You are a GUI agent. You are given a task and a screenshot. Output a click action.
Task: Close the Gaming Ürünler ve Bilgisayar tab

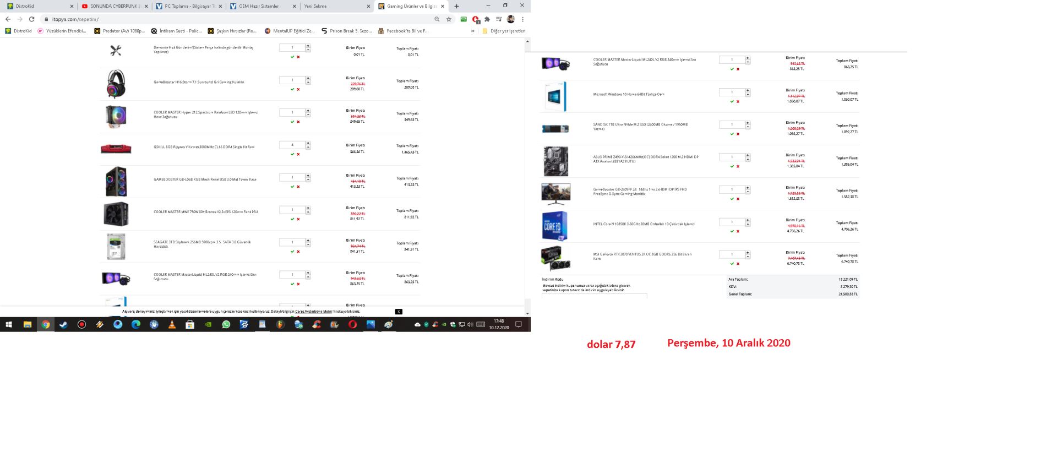tap(443, 6)
